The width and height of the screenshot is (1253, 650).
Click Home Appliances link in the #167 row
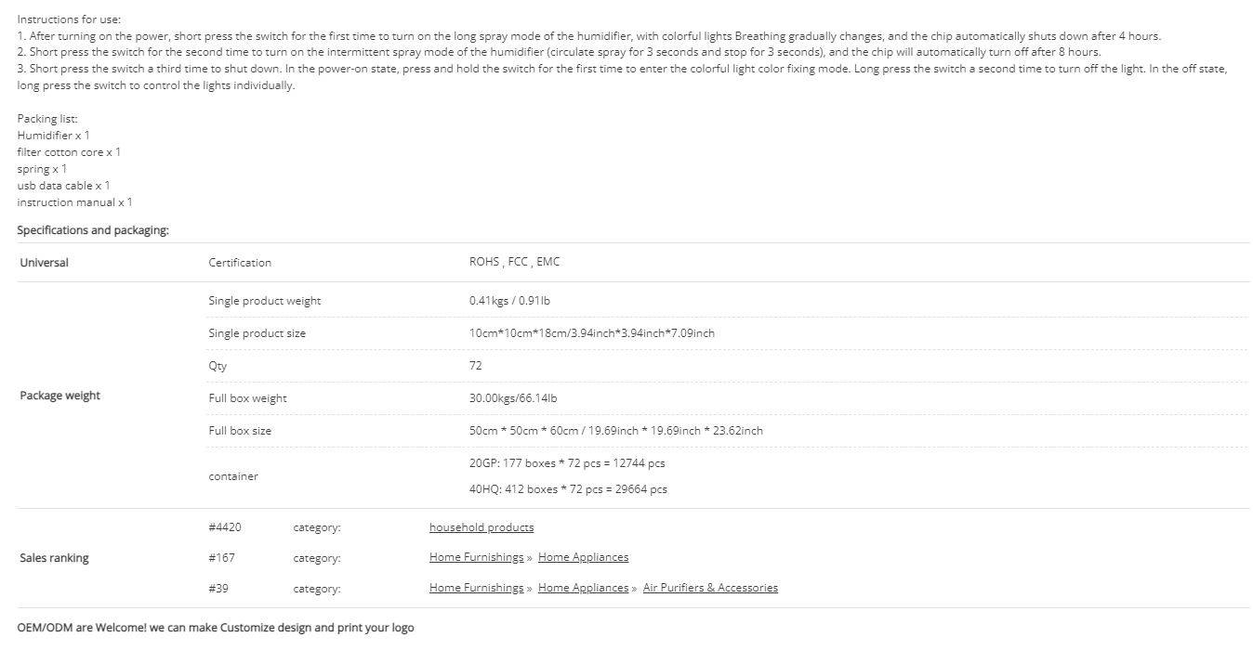click(x=583, y=557)
